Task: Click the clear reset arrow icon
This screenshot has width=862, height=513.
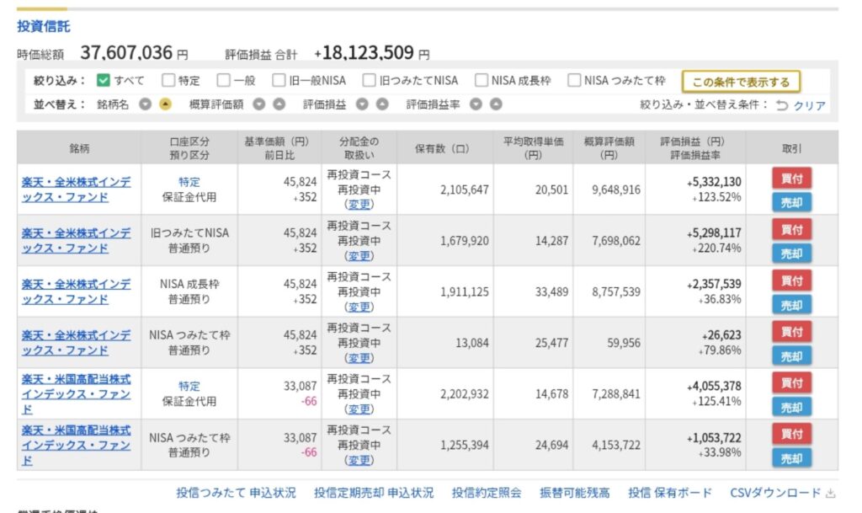Action: coord(781,105)
